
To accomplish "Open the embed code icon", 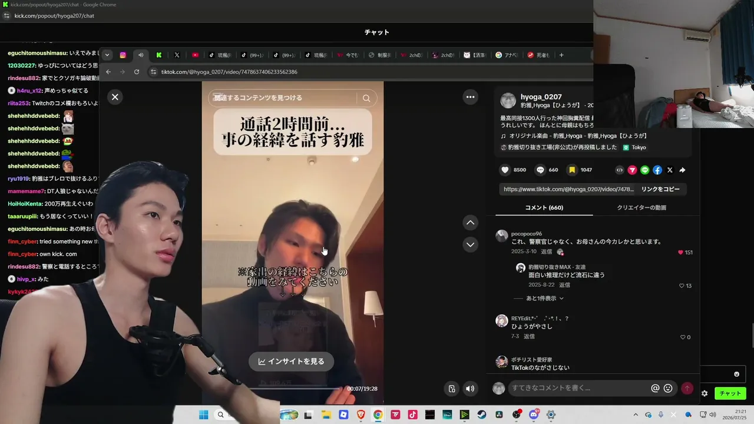I will pyautogui.click(x=620, y=170).
